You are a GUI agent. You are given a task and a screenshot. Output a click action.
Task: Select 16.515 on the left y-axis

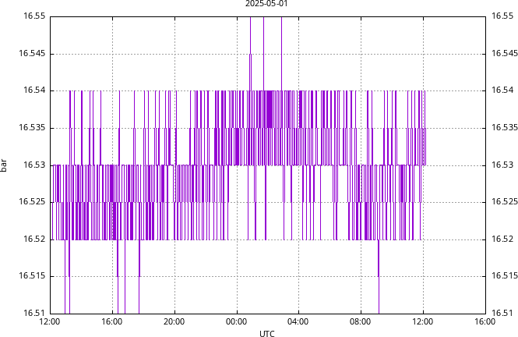point(32,276)
